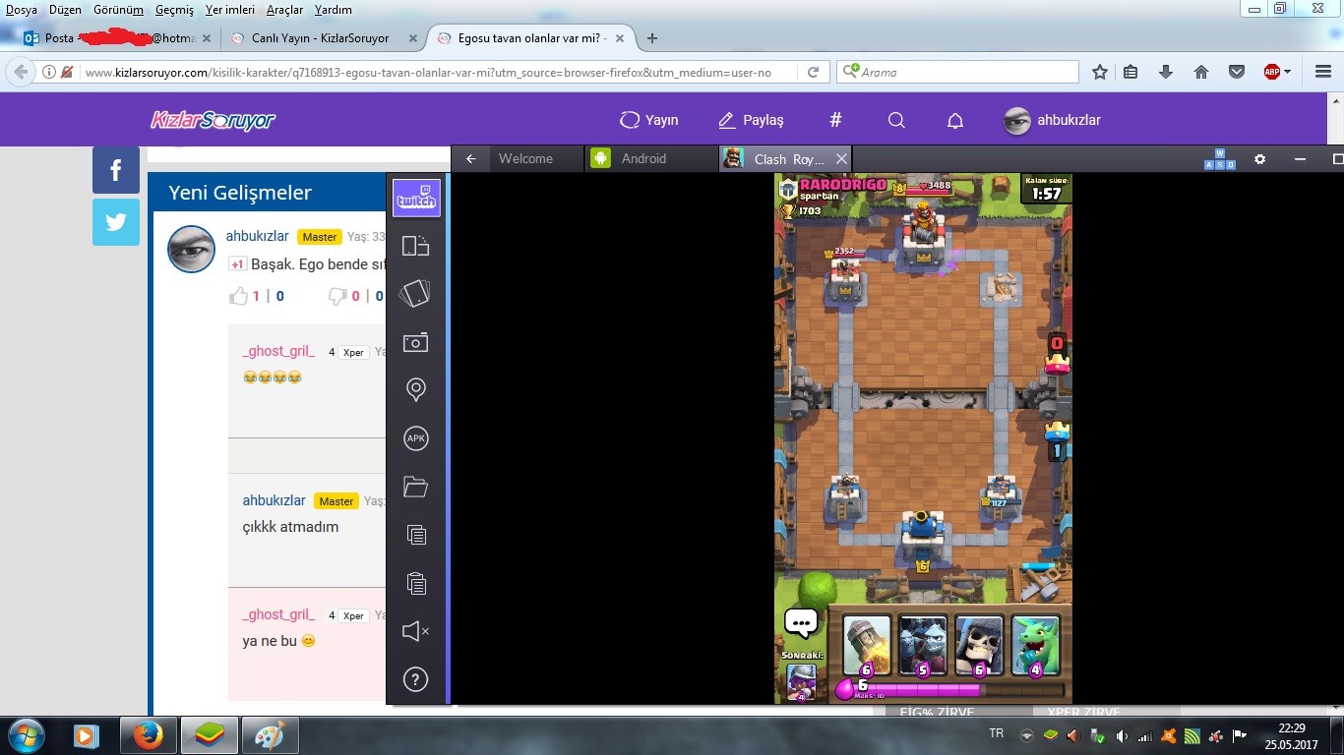Select the giant skeleton card
Screen dimensions: 1344x755
tap(979, 645)
